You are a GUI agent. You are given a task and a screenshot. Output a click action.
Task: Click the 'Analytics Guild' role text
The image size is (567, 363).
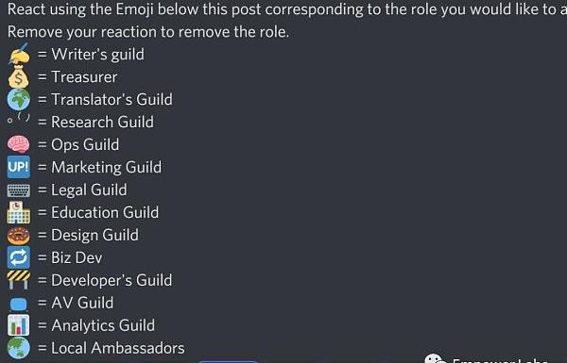tap(103, 325)
